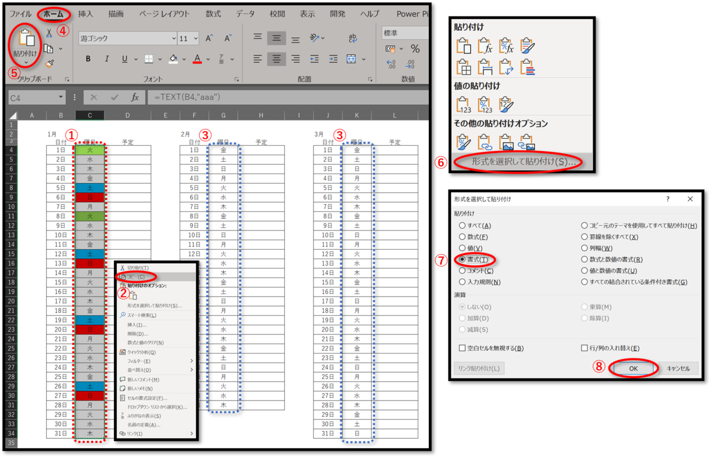Image resolution: width=709 pixels, height=456 pixels.
Task: Choose the Paste Transpose option
Action: point(506,67)
